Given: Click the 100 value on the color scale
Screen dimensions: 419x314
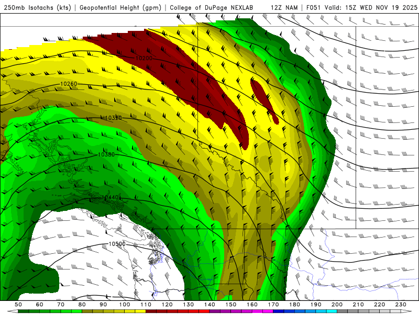Looking at the screenshot, I should (x=125, y=305).
